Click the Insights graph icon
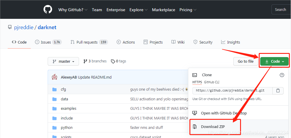This screenshot has width=291, height=138. (x=223, y=42)
